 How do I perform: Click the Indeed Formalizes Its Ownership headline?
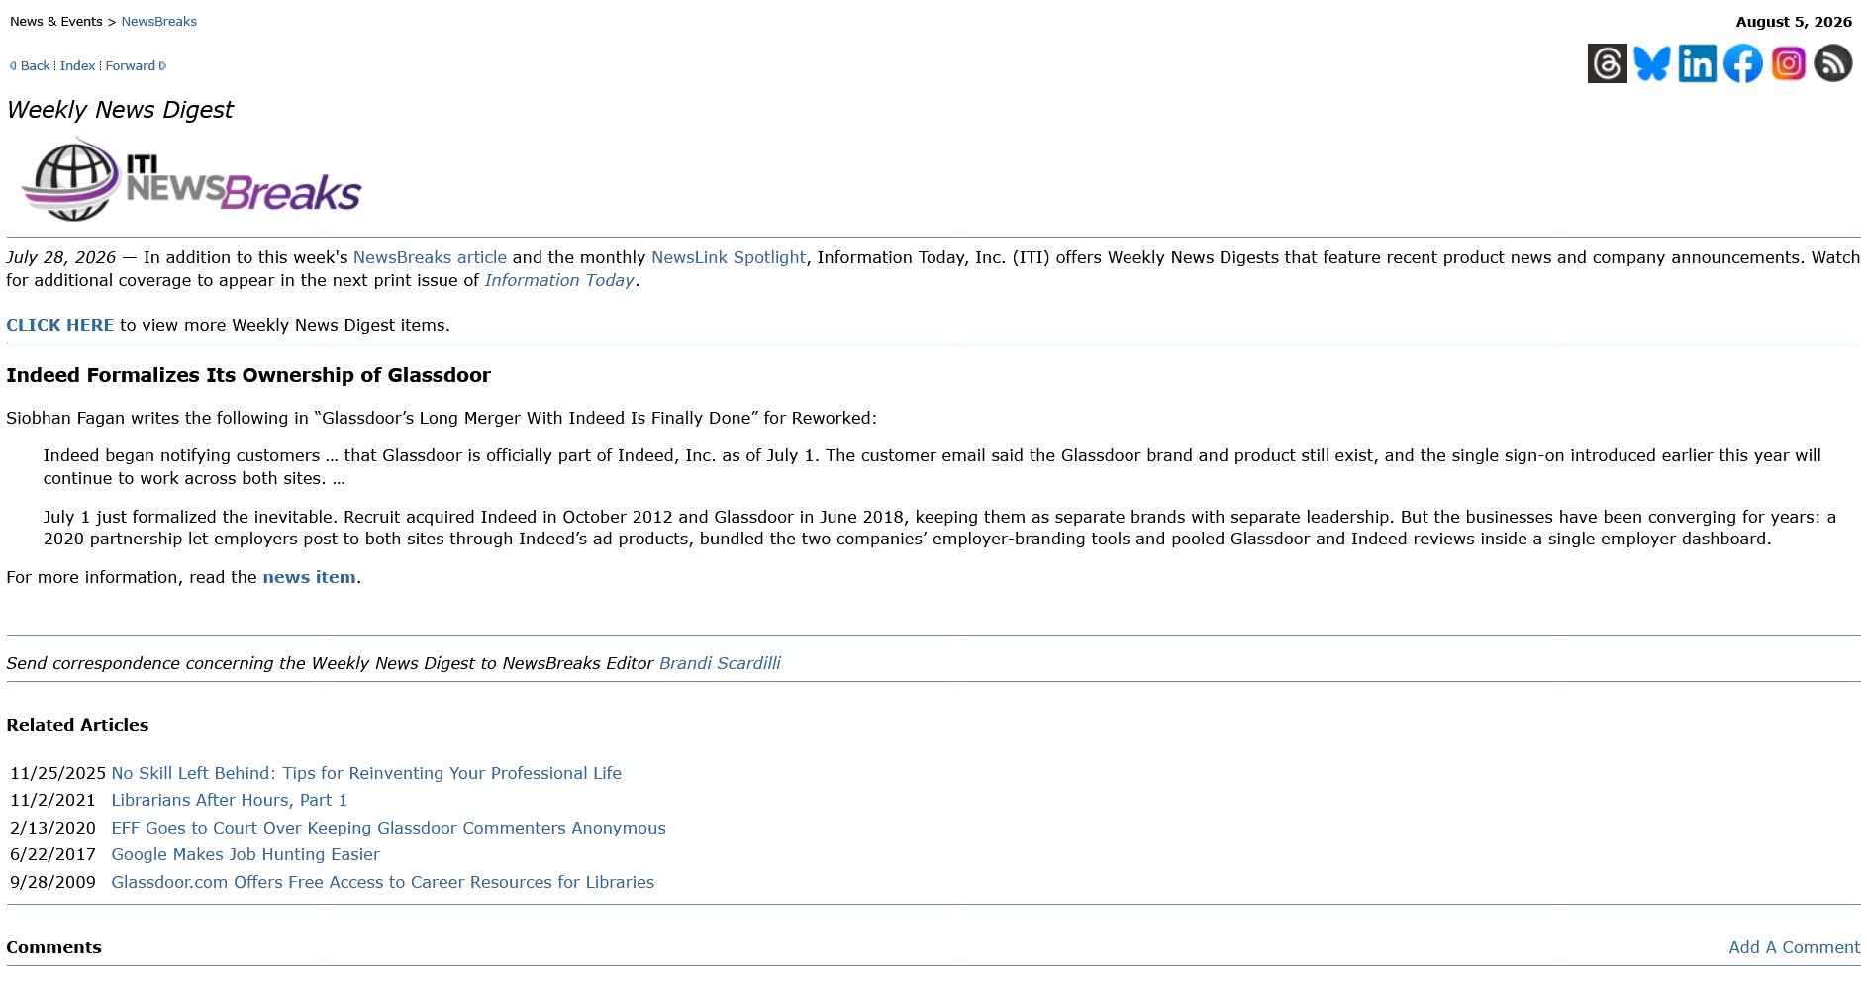(x=248, y=375)
